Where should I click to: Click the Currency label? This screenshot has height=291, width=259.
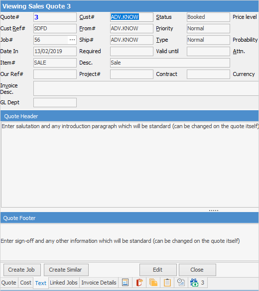[x=244, y=74]
